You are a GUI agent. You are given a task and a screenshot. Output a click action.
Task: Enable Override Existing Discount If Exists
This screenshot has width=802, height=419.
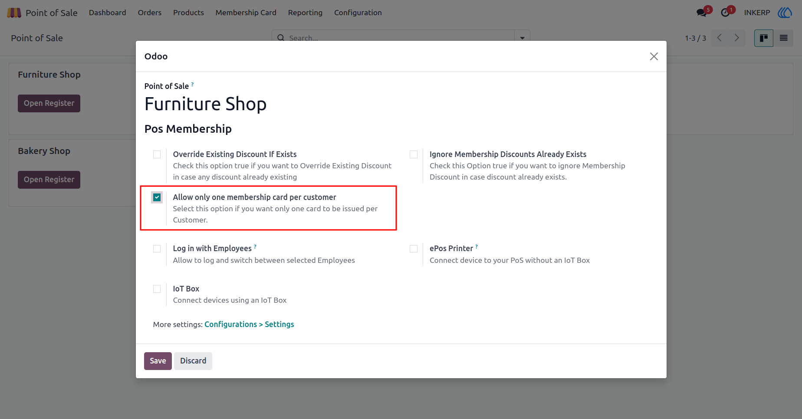coord(157,154)
